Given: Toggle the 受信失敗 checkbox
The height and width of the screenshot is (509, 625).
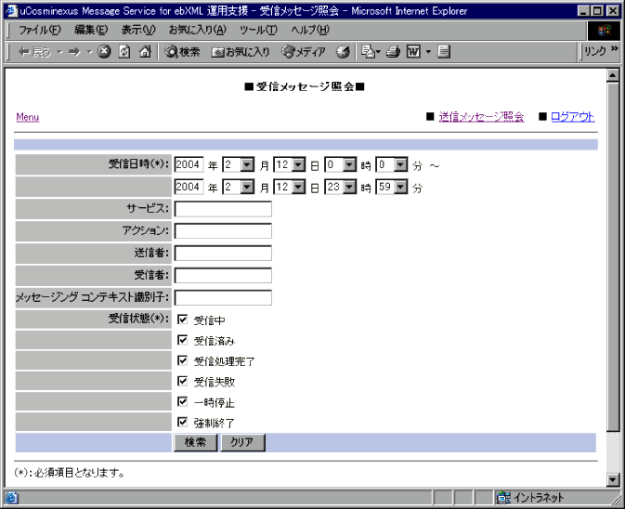Looking at the screenshot, I should pos(182,381).
